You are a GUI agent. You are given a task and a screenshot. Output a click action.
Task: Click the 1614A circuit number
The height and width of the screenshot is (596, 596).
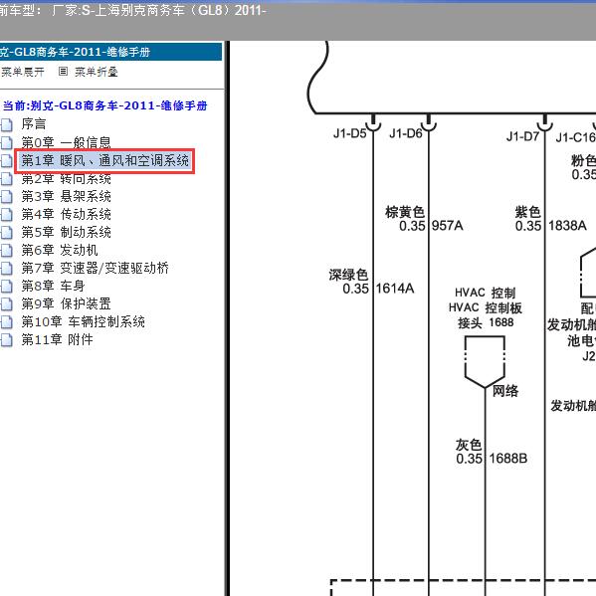395,289
